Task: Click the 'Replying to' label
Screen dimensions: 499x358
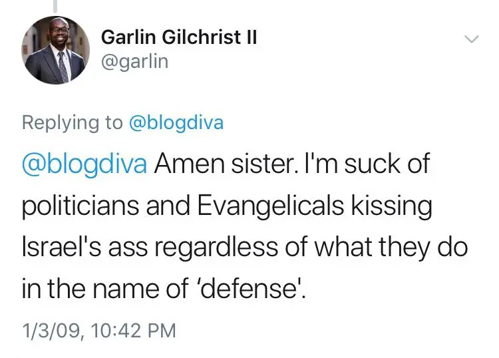Action: (73, 122)
